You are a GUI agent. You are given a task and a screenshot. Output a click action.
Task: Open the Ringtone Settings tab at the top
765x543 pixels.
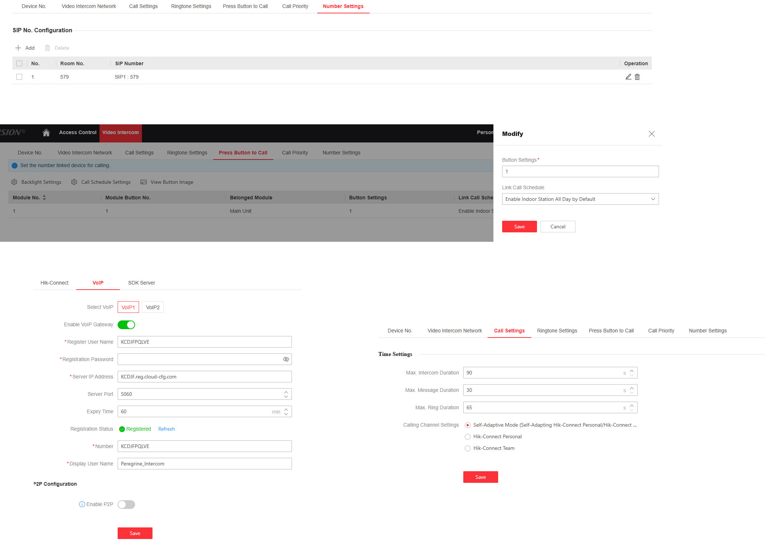(191, 6)
